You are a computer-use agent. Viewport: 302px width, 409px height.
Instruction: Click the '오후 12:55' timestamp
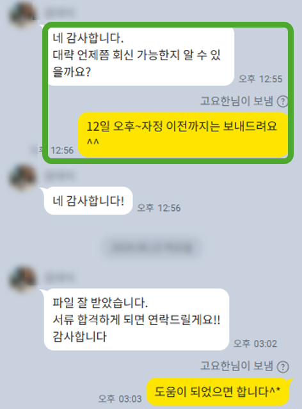[x=260, y=79]
